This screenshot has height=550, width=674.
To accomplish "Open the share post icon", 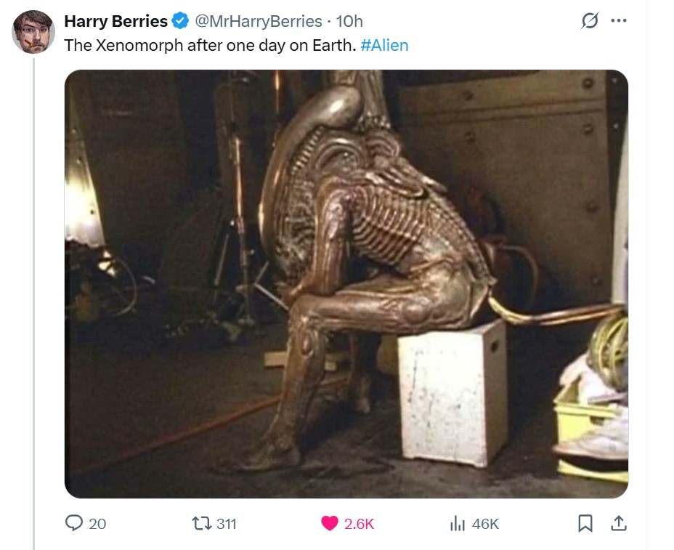I will pyautogui.click(x=619, y=523).
